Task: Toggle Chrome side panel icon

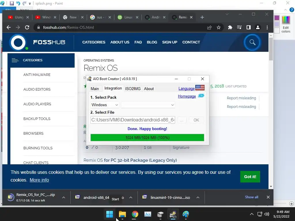Action: click(x=249, y=27)
